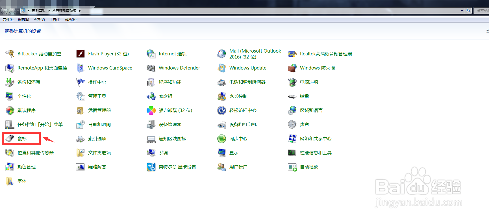
Task: Open the 编辑(E) menu
Action: [x=23, y=19]
